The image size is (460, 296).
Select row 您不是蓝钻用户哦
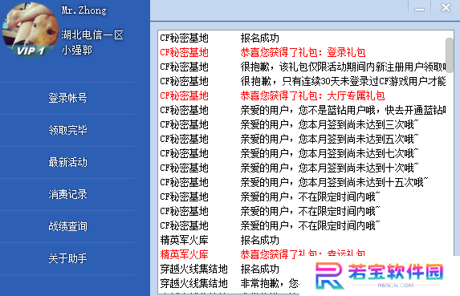pos(302,110)
